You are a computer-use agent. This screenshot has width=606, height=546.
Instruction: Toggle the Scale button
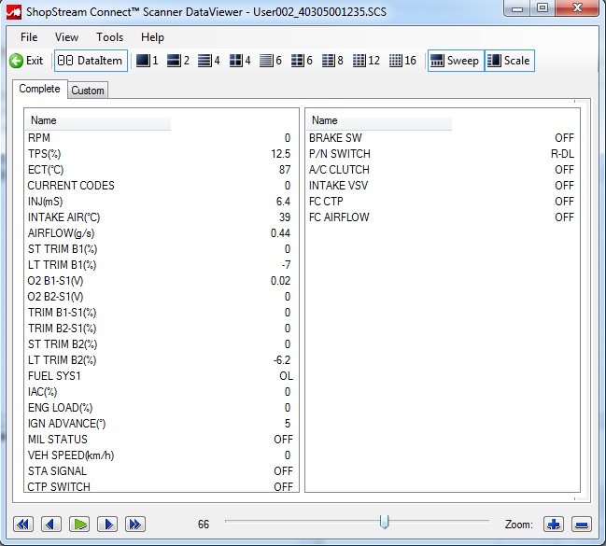tap(510, 61)
